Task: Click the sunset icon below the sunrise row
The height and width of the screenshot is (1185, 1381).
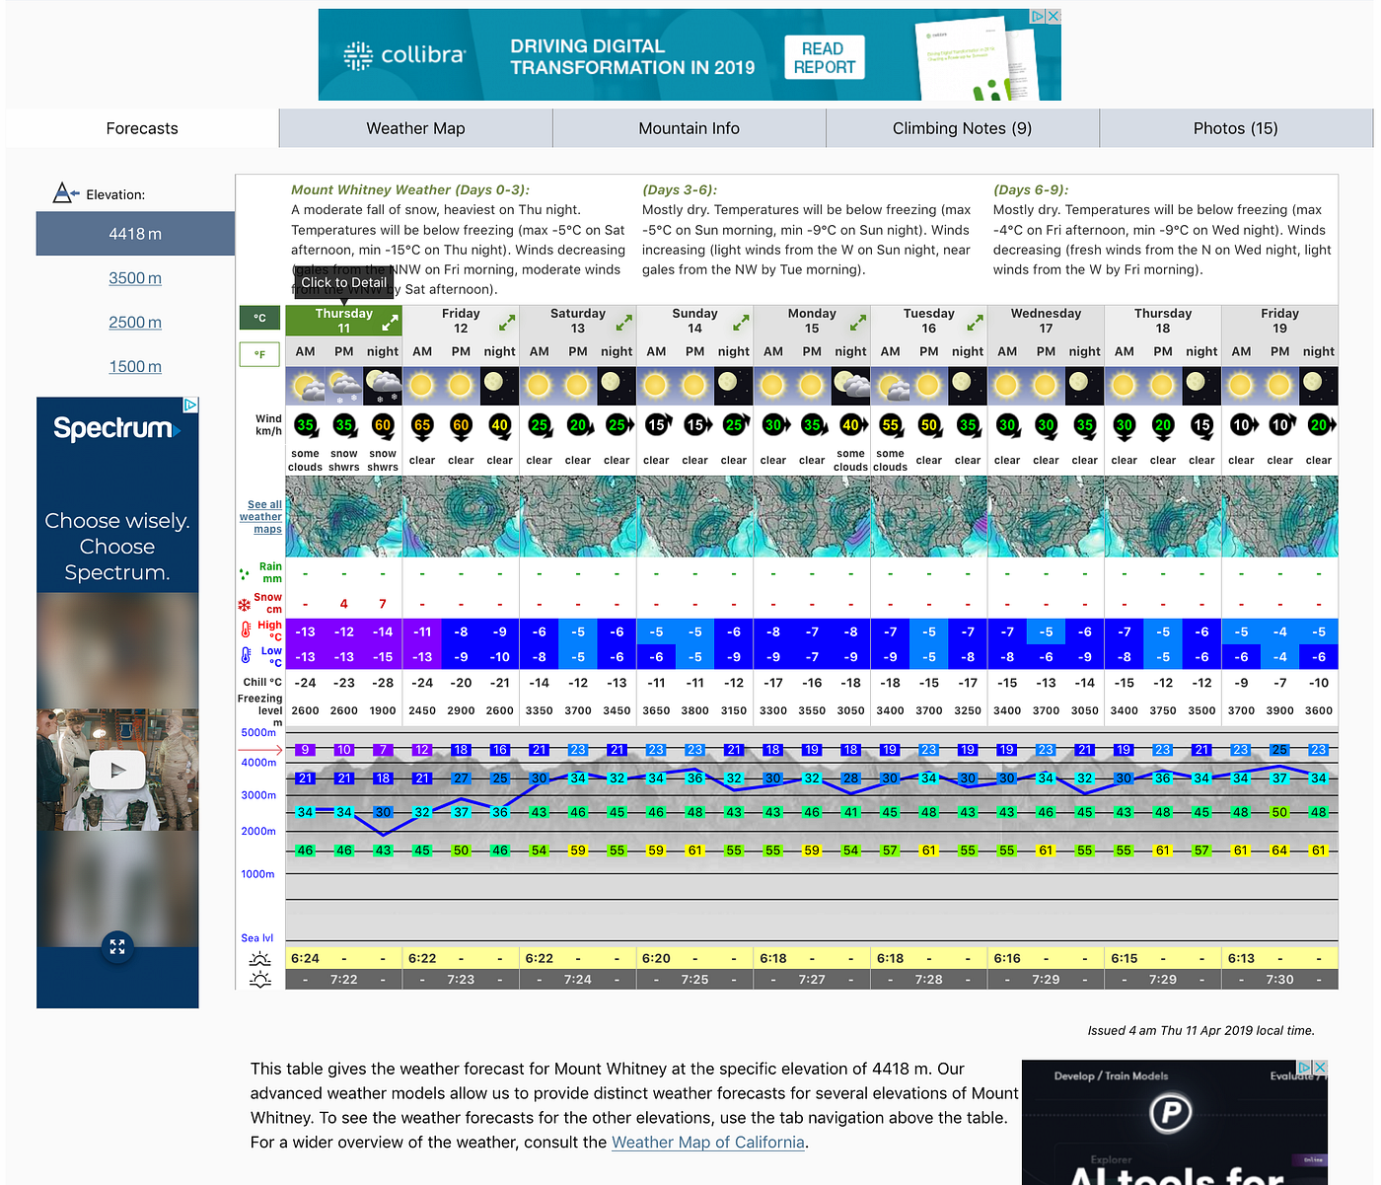Action: click(x=258, y=978)
